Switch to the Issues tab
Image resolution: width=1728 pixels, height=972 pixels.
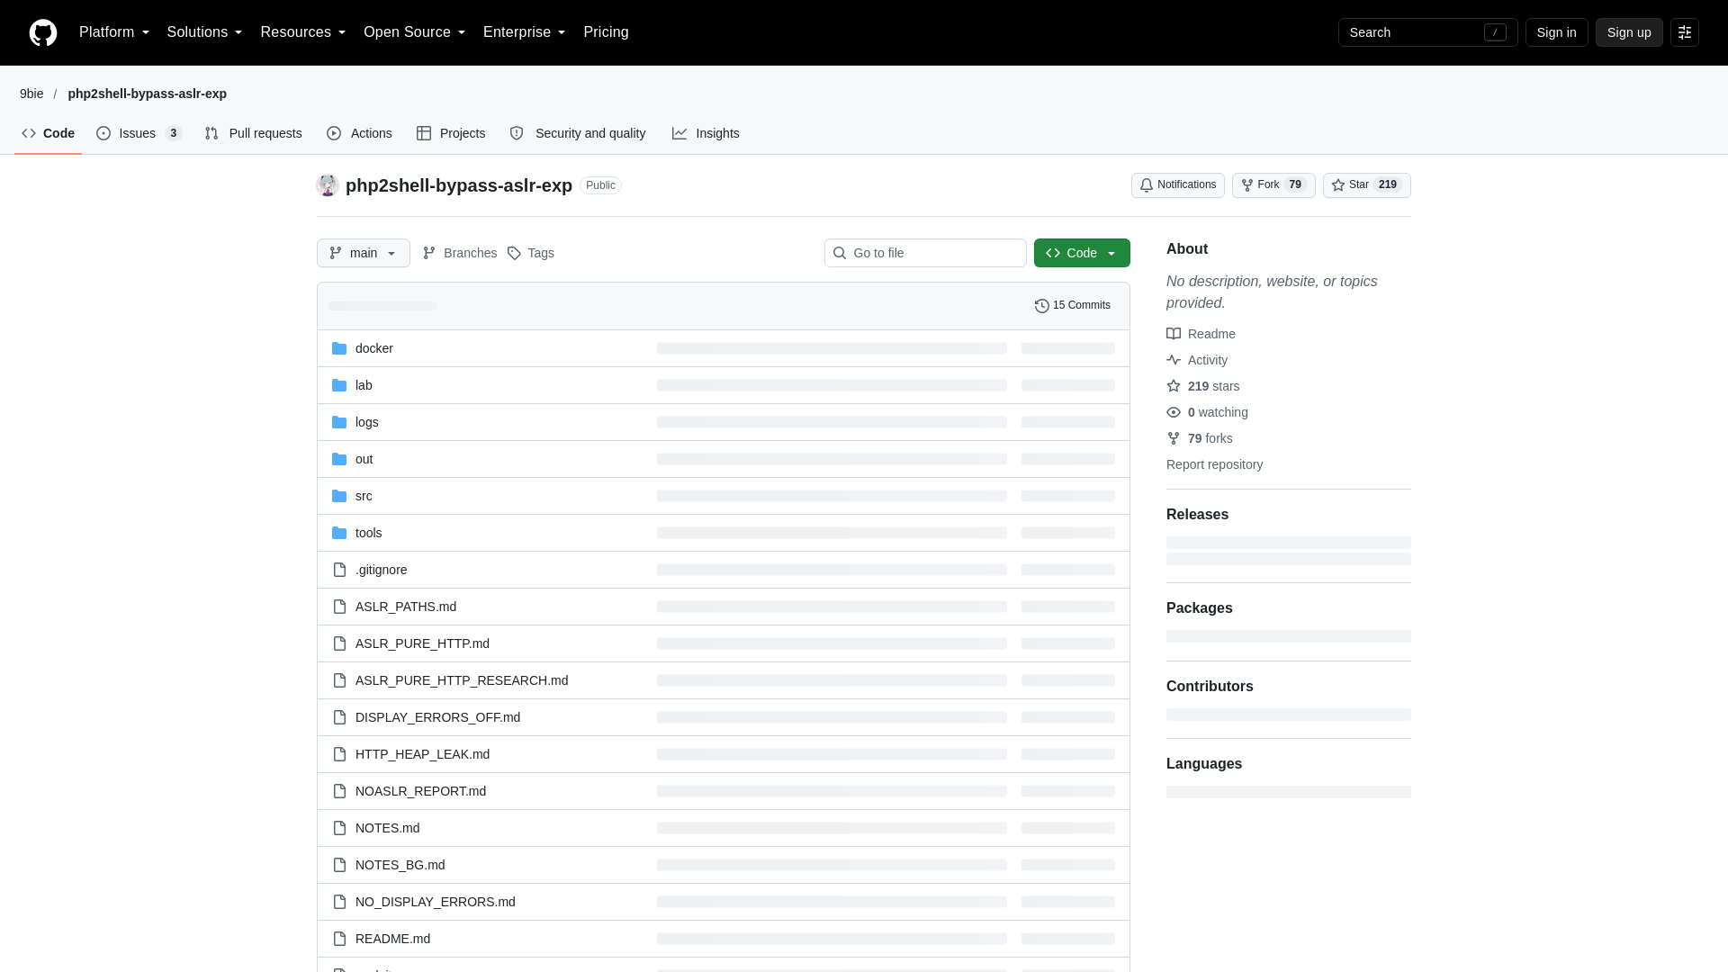(139, 133)
